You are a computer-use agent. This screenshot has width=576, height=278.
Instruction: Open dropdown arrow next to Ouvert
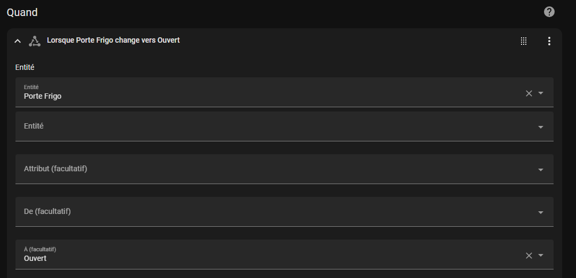(541, 256)
